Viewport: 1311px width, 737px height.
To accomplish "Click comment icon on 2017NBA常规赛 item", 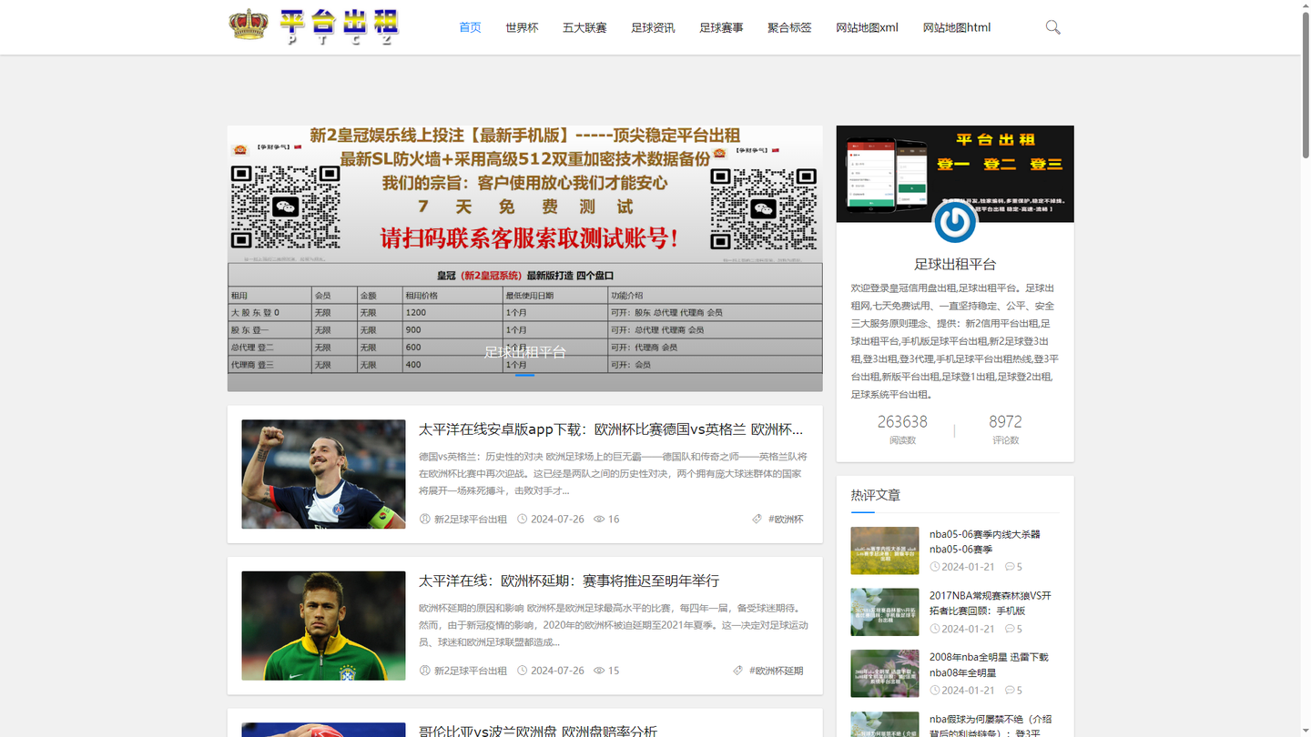I will (x=1010, y=629).
